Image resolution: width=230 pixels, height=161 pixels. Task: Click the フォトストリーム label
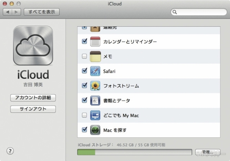(121, 86)
